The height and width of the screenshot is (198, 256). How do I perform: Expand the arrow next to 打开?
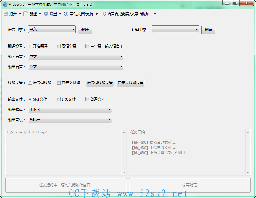(x=20, y=14)
